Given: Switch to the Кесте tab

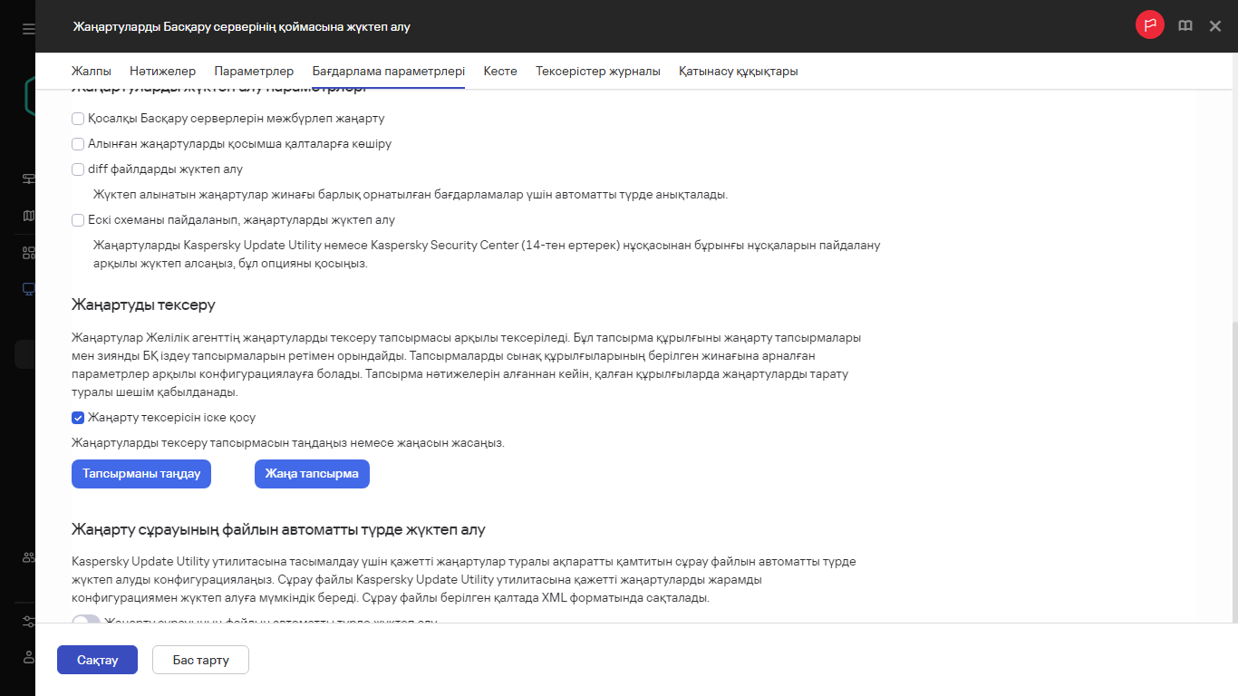Looking at the screenshot, I should click(499, 71).
